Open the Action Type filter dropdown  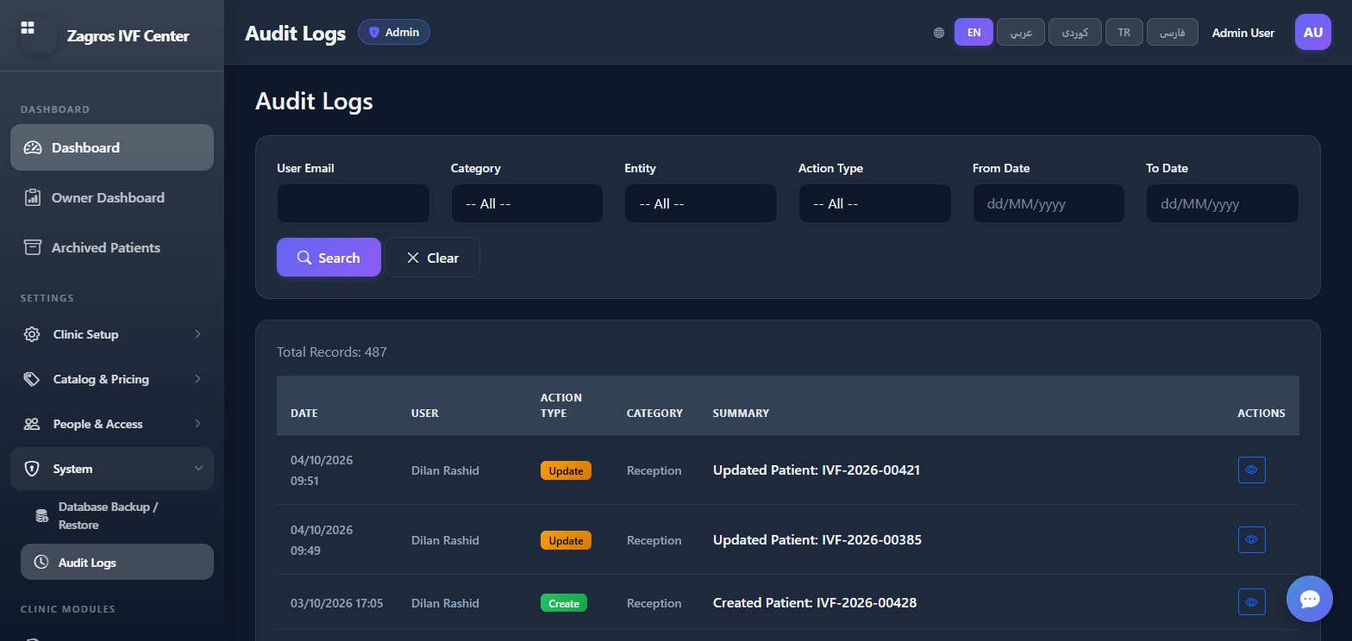pos(874,203)
